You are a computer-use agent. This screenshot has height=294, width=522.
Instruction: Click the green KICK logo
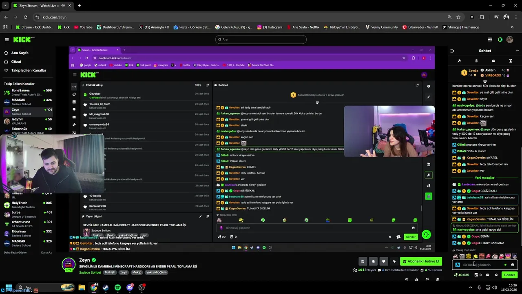click(x=24, y=40)
